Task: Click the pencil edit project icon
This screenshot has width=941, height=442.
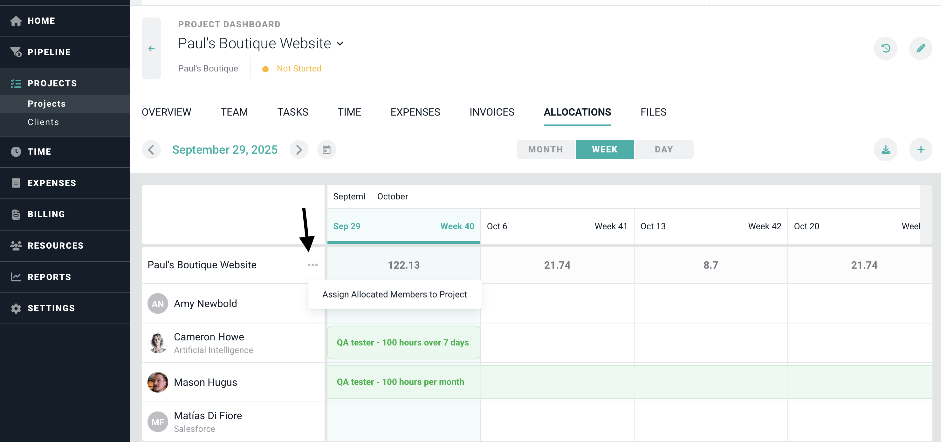Action: pyautogui.click(x=920, y=49)
